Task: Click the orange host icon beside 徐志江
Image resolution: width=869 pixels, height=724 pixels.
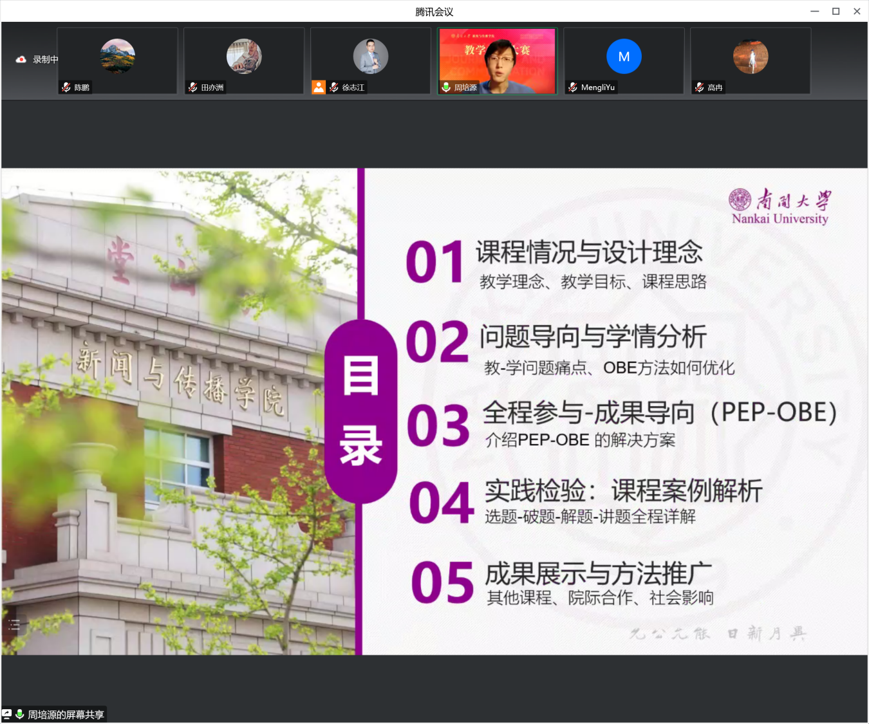Action: click(x=319, y=87)
